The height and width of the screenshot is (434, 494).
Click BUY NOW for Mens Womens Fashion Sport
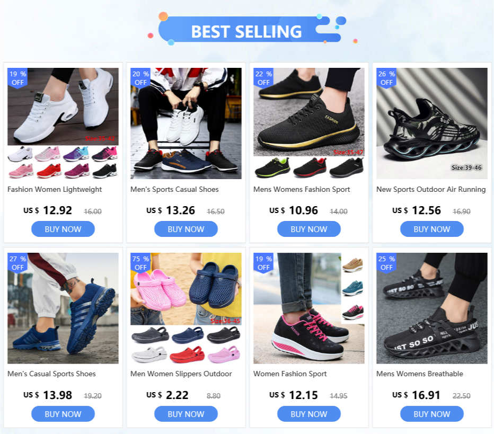point(308,229)
